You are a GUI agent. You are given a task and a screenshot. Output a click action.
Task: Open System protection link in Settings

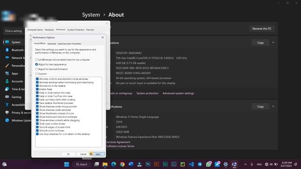pyautogui.click(x=147, y=93)
